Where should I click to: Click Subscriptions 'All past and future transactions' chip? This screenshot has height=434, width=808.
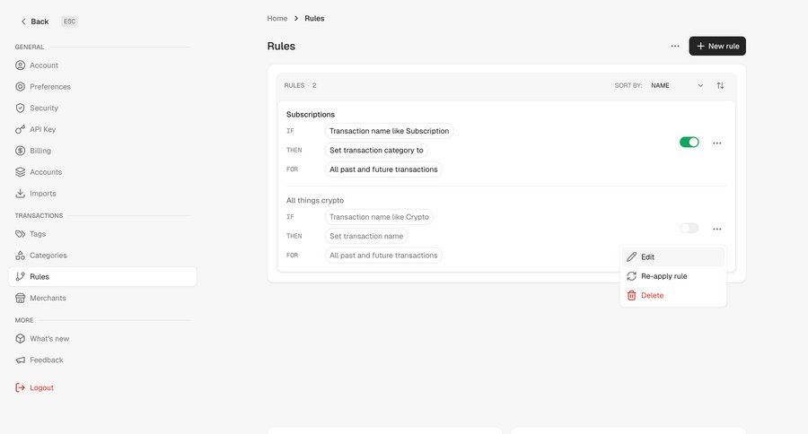383,169
